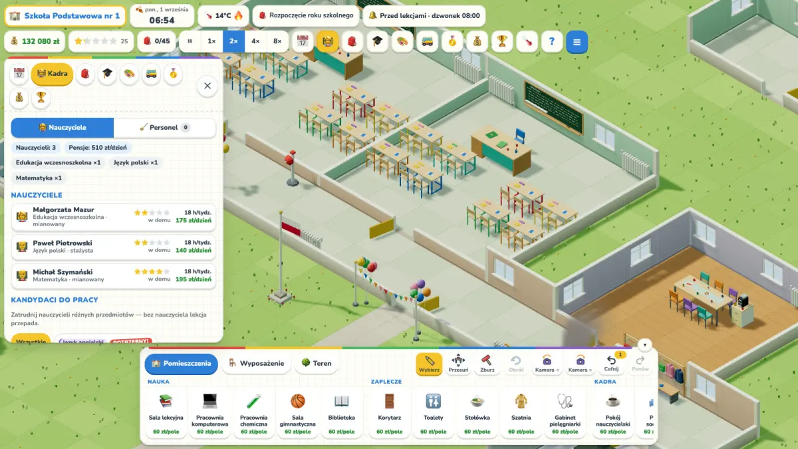Pause the game with the pause button
The height and width of the screenshot is (449, 798).
coord(190,41)
